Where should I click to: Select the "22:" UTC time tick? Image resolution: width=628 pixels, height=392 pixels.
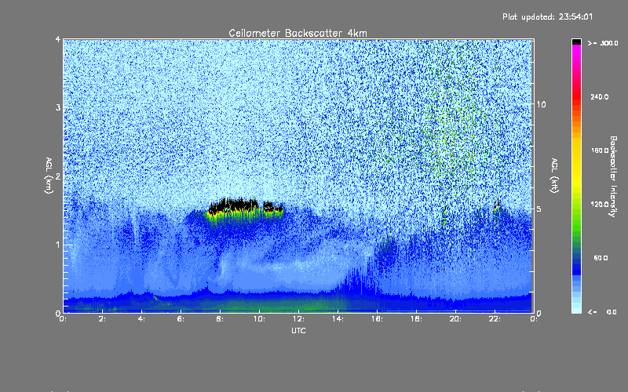click(495, 319)
